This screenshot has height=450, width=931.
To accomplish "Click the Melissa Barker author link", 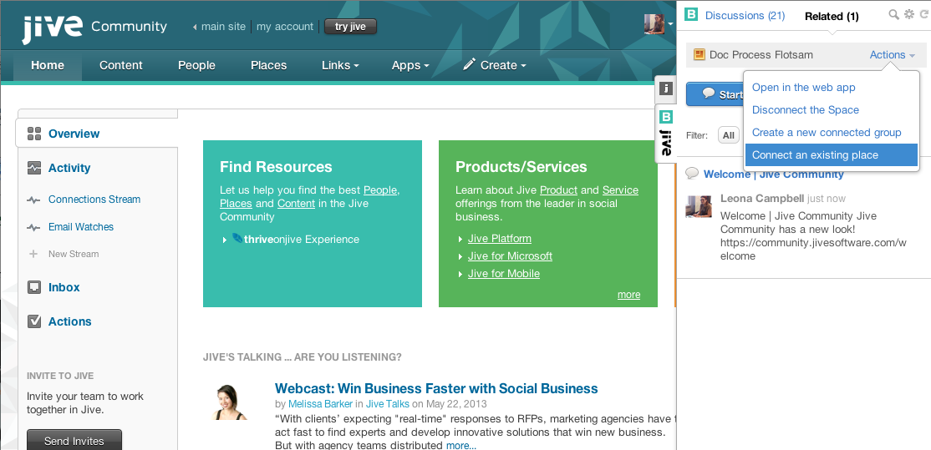I will (x=321, y=404).
